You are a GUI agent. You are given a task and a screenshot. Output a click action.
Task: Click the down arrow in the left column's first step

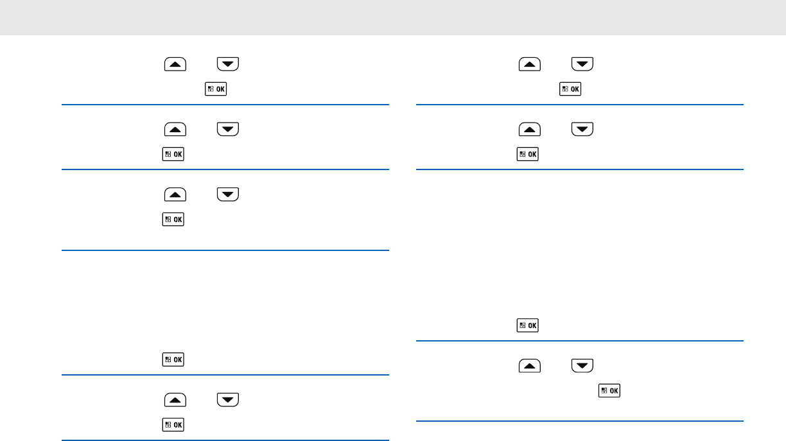click(228, 64)
